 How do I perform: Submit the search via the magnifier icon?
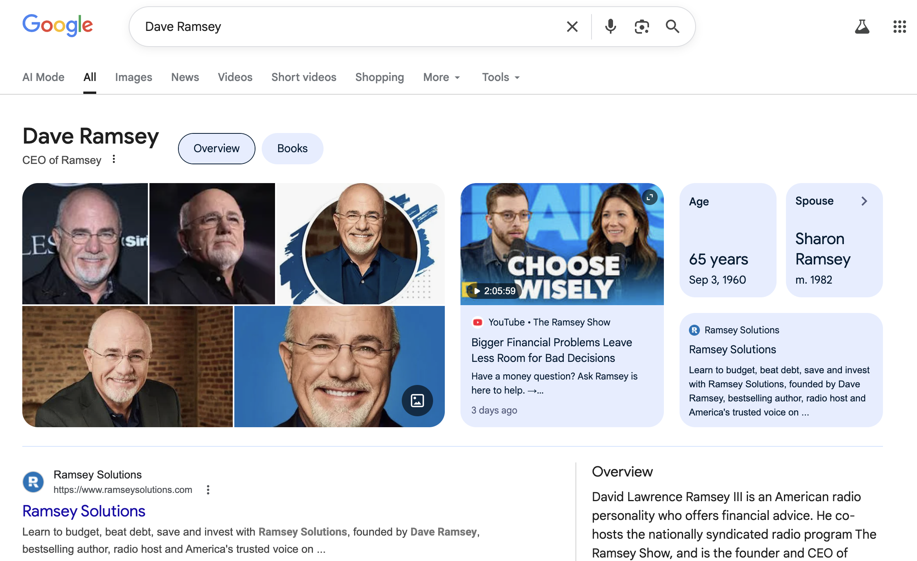click(672, 26)
